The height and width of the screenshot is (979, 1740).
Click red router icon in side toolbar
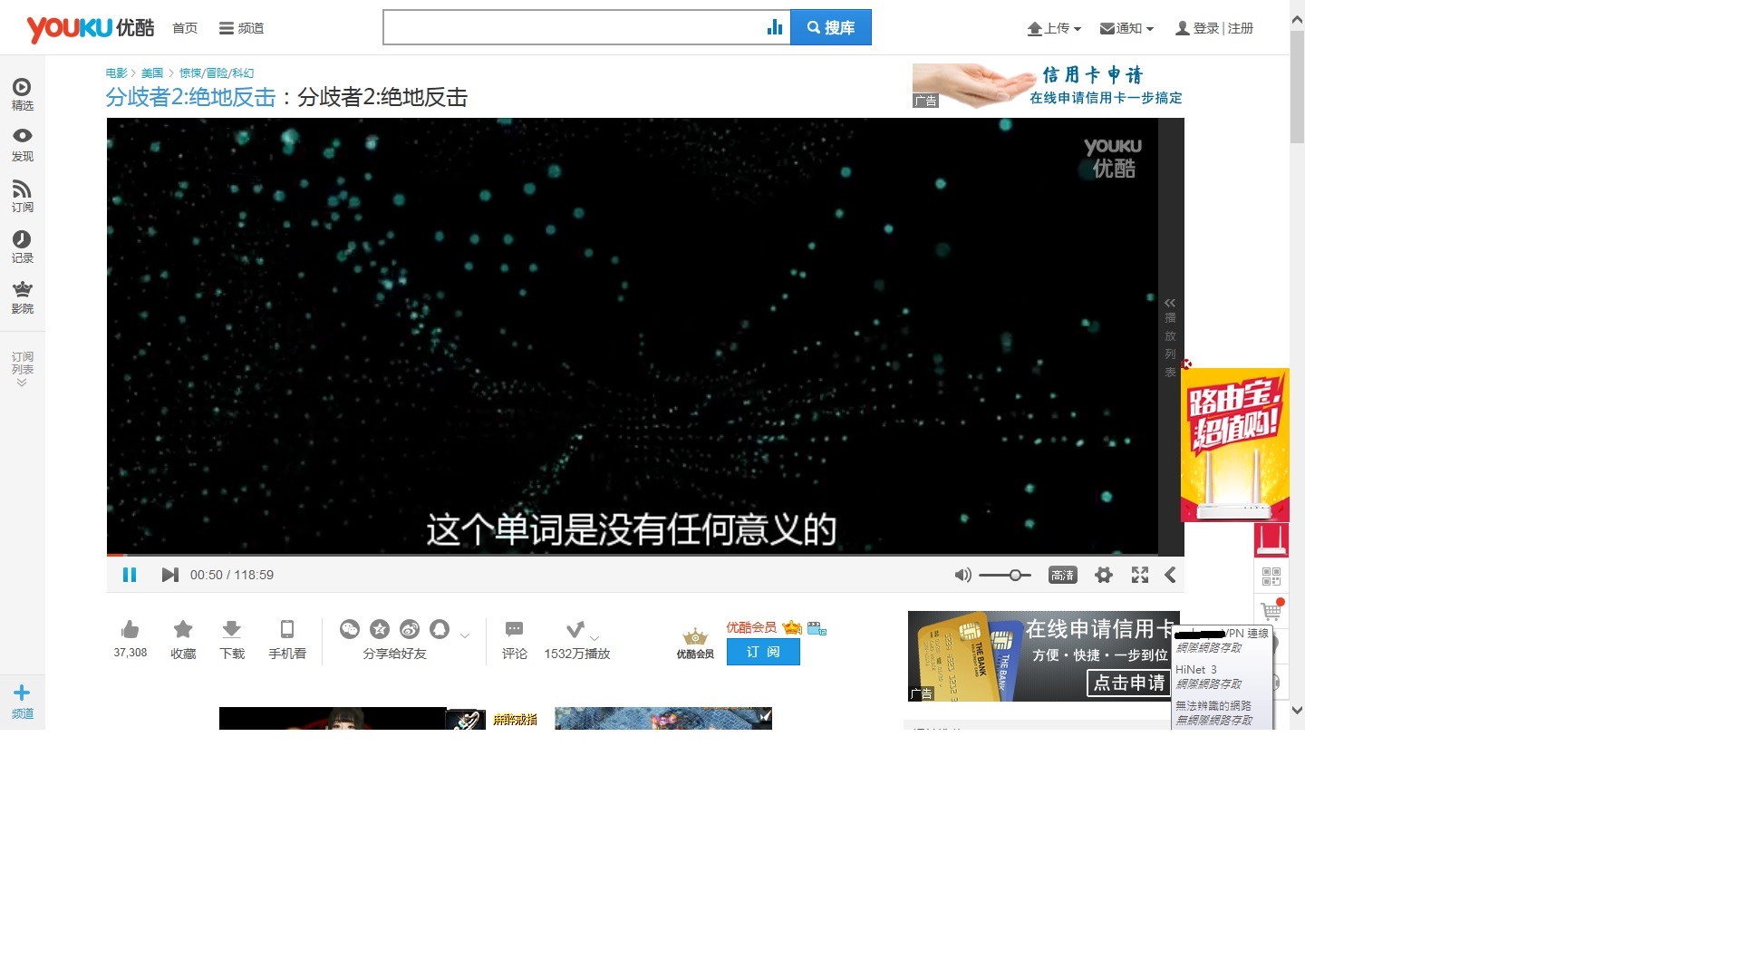point(1271,540)
